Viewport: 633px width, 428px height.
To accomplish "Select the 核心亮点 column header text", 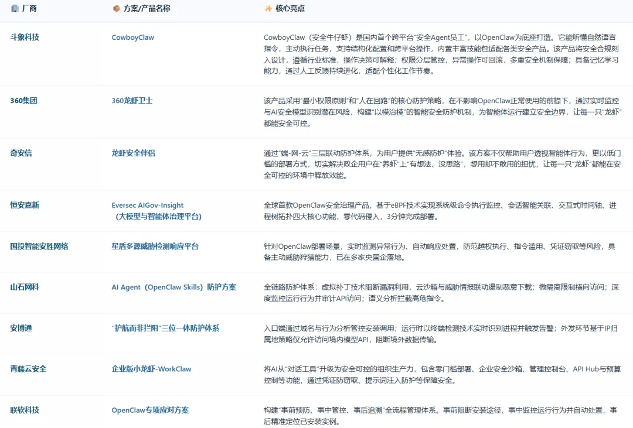I will [x=290, y=8].
